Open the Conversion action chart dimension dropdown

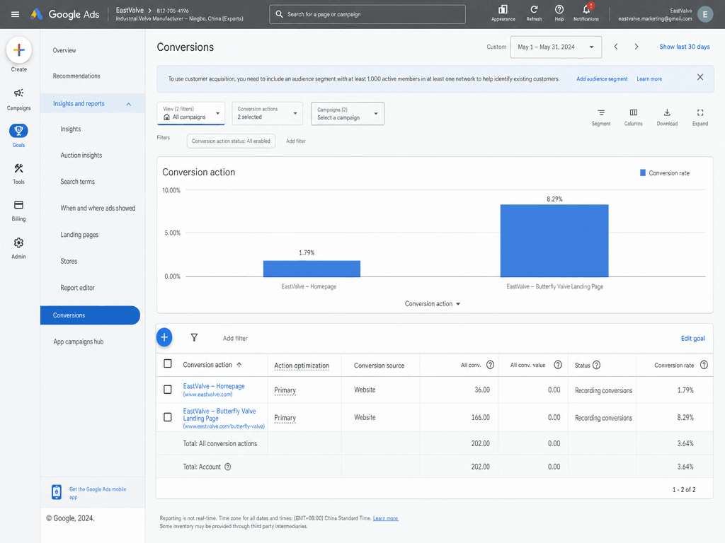point(433,304)
